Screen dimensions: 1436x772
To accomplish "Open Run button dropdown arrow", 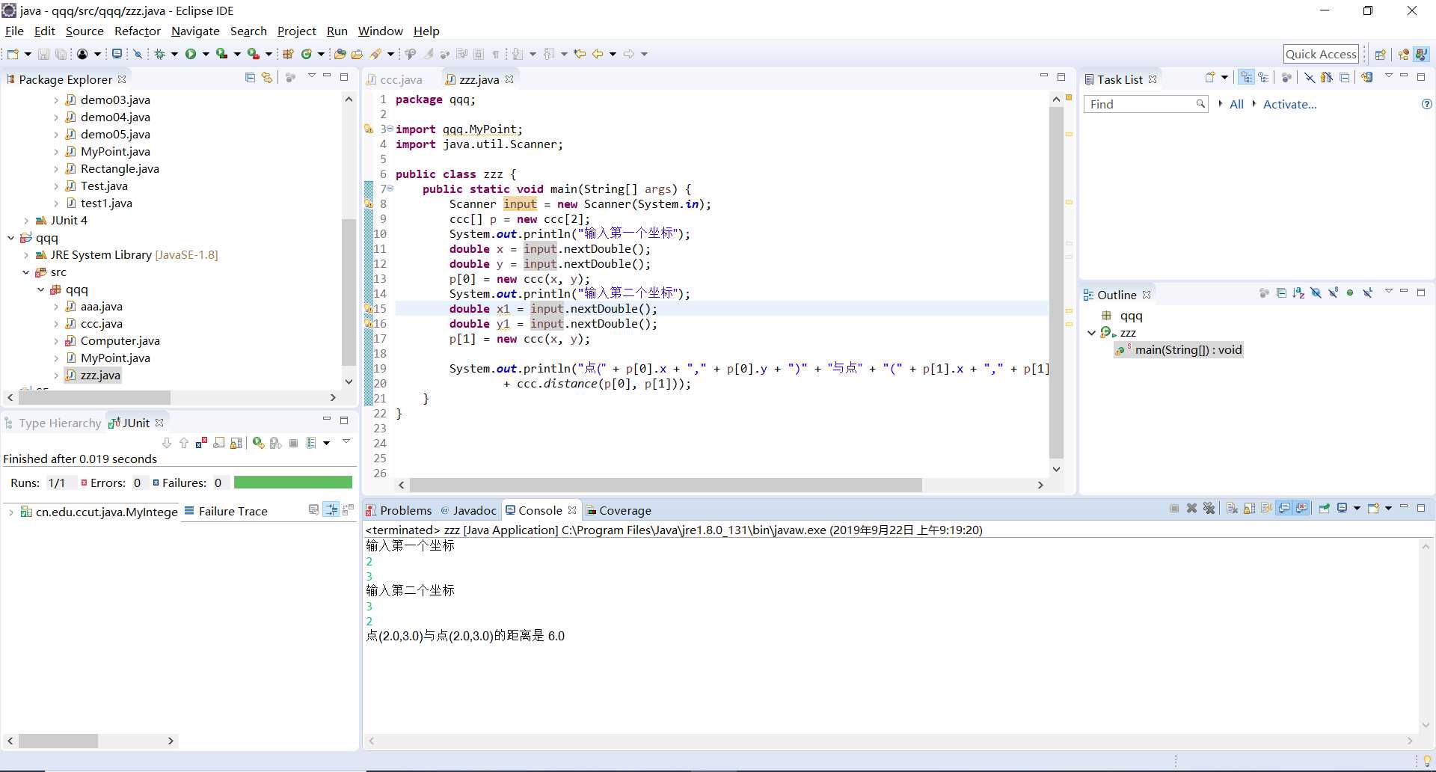I will click(206, 54).
